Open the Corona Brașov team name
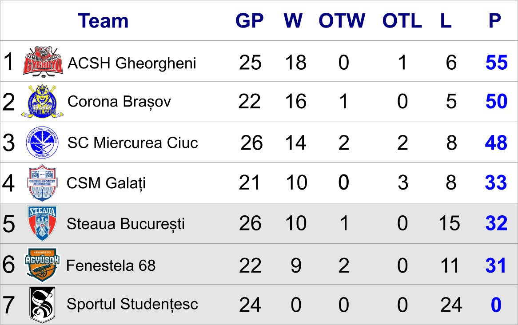Image resolution: width=518 pixels, height=325 pixels. 119,102
